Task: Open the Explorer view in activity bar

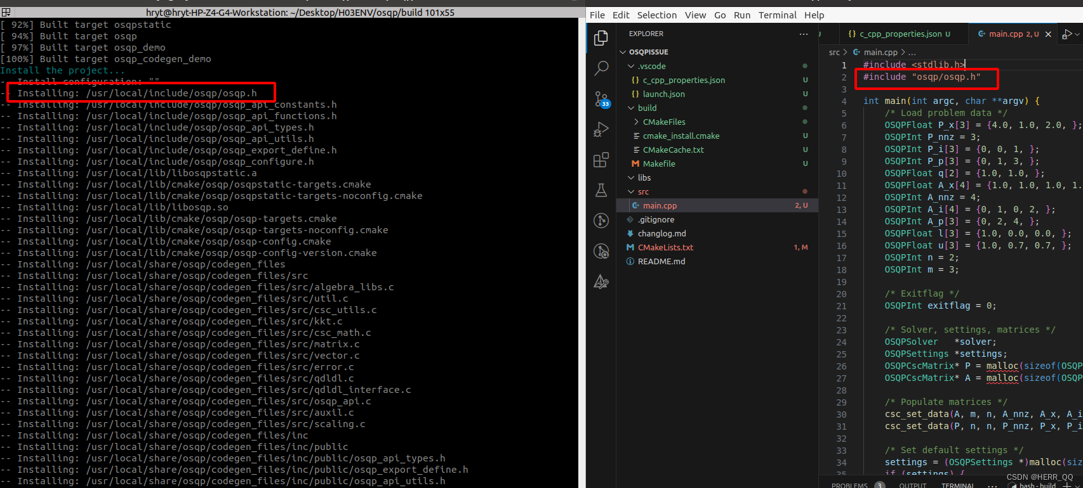Action: (601, 38)
